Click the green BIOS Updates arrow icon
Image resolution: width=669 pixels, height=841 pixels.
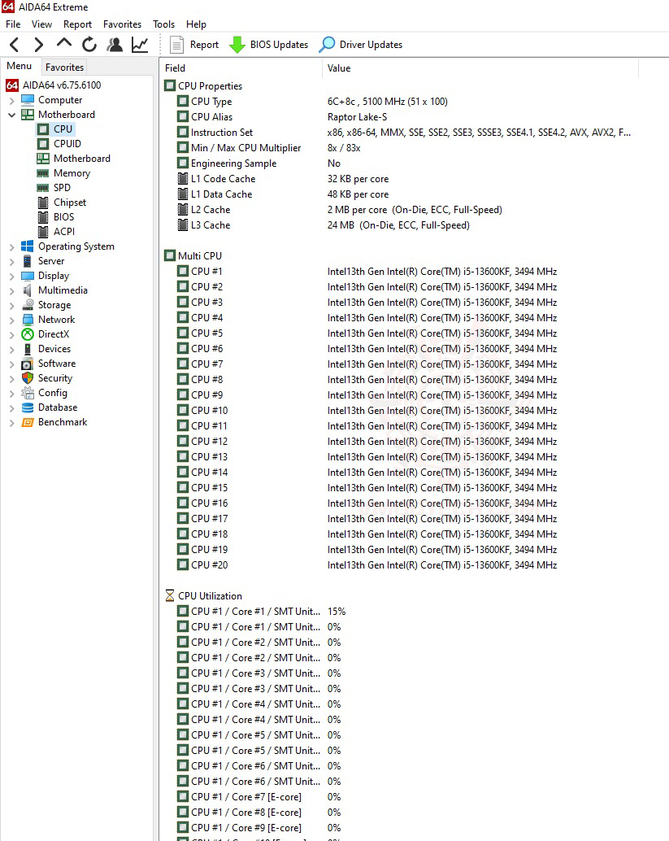point(237,45)
